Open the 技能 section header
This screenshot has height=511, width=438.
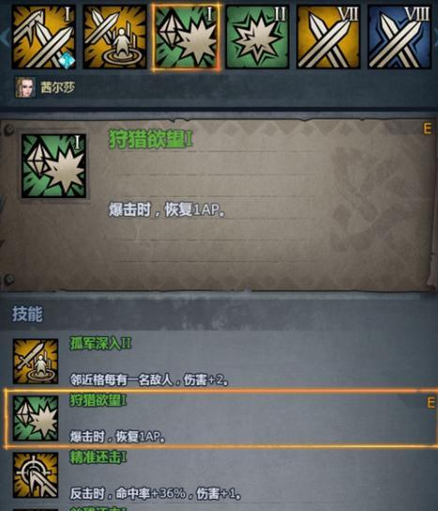[x=27, y=314]
